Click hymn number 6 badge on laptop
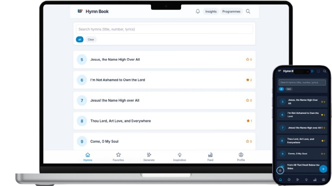The height and width of the screenshot is (186, 332). pyautogui.click(x=82, y=80)
